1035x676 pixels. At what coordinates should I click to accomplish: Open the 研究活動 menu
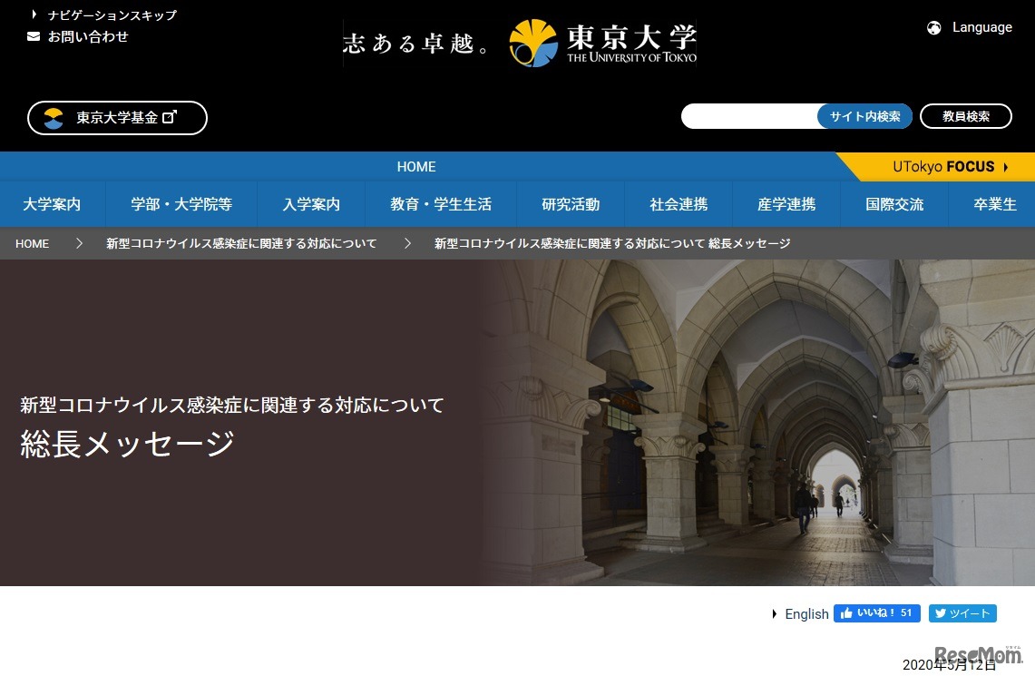coord(571,204)
